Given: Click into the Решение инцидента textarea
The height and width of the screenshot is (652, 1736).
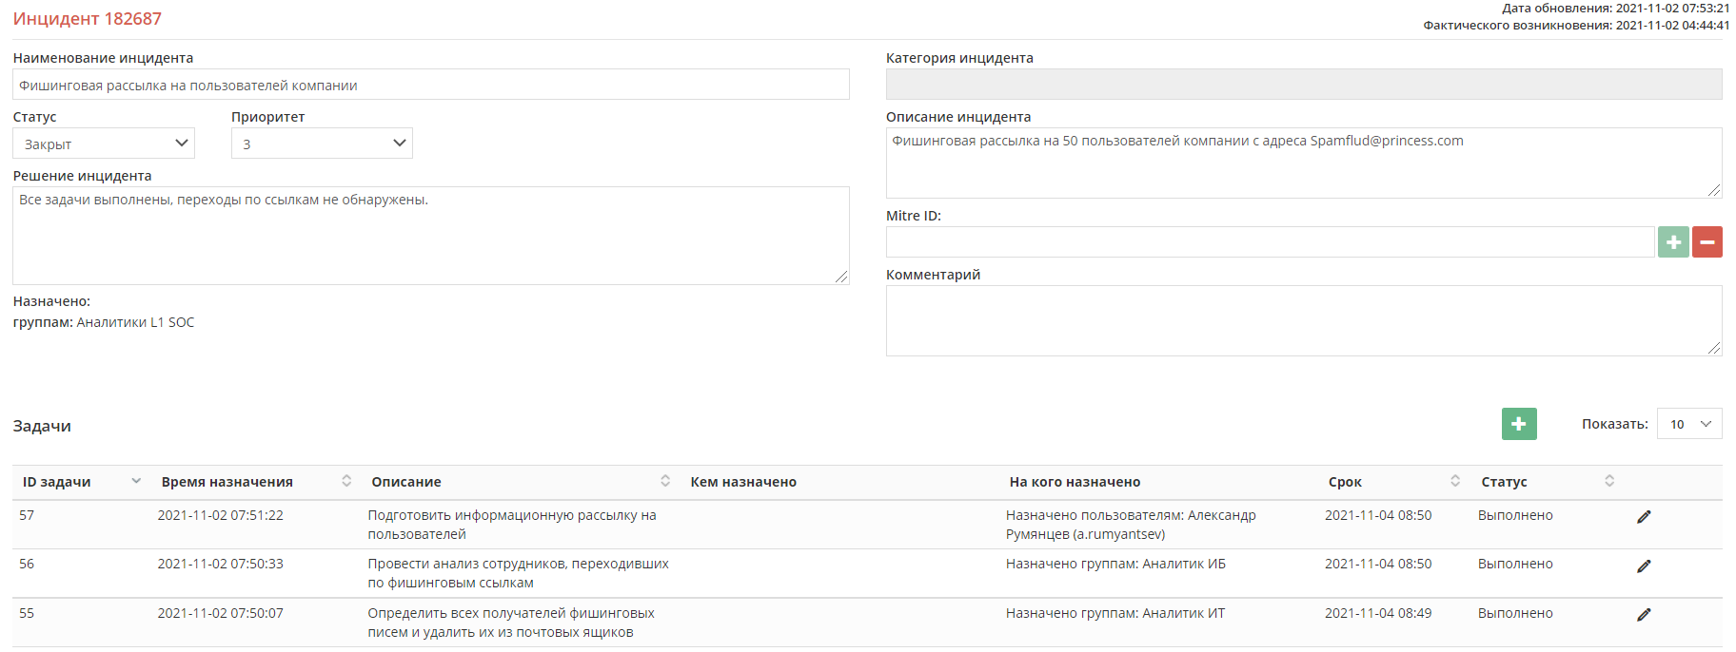Looking at the screenshot, I should click(x=430, y=236).
